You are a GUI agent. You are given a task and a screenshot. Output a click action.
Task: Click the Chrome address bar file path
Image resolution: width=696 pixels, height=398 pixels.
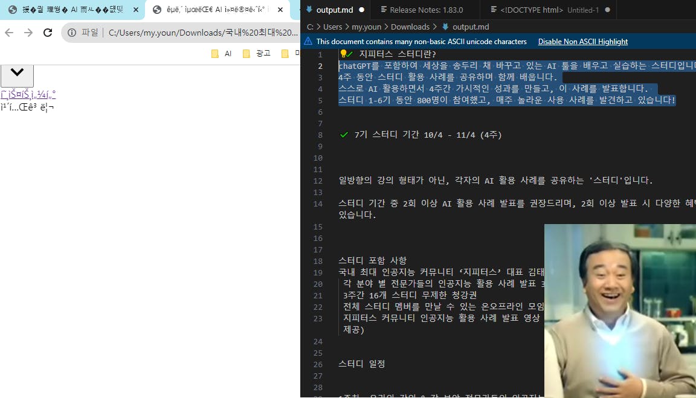203,33
